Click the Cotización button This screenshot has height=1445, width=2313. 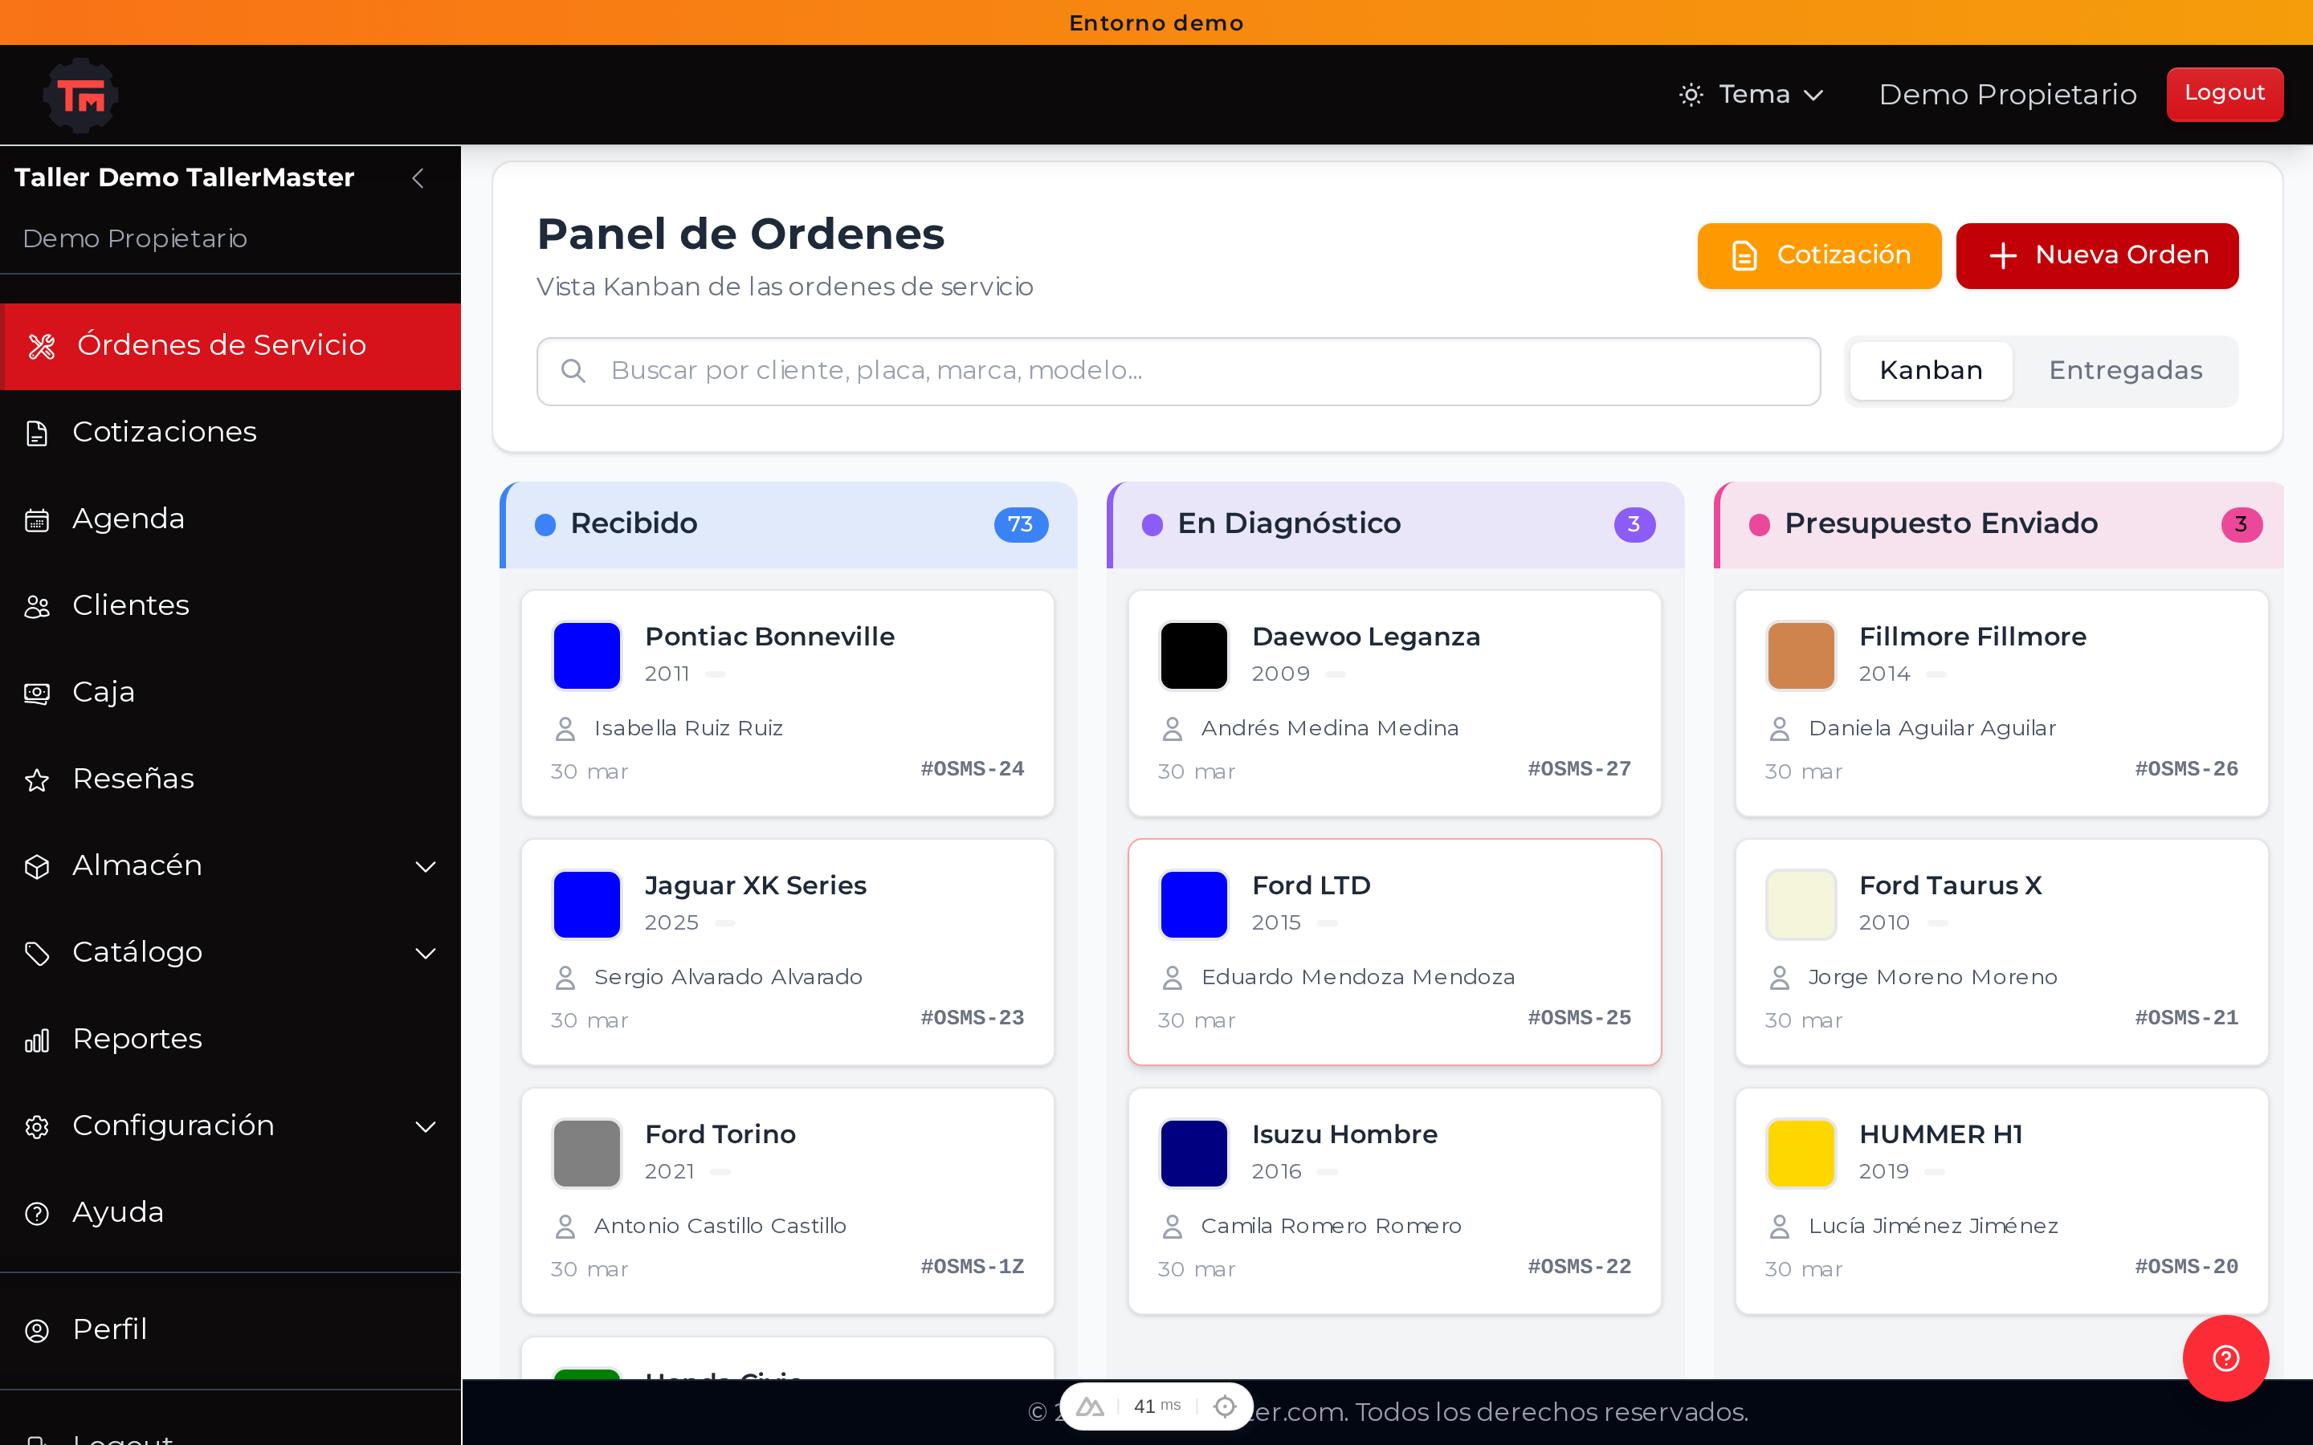point(1819,255)
